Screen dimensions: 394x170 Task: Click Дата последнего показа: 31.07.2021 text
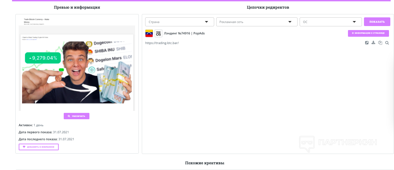pos(46,139)
